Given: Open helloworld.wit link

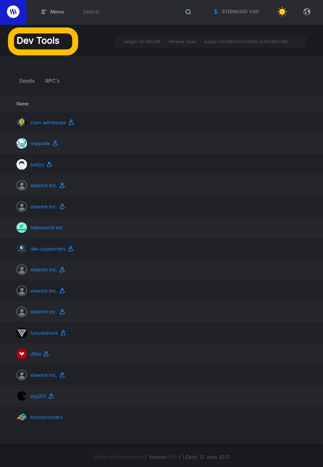Looking at the screenshot, I should [46, 228].
